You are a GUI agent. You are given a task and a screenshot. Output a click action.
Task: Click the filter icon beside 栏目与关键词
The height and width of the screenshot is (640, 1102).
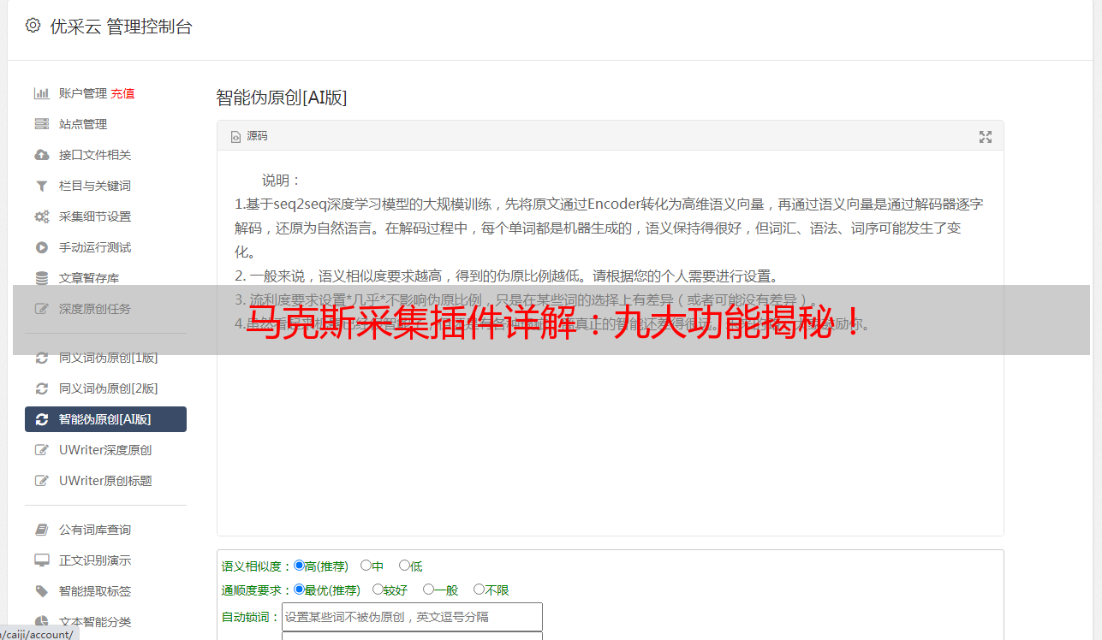pos(41,186)
